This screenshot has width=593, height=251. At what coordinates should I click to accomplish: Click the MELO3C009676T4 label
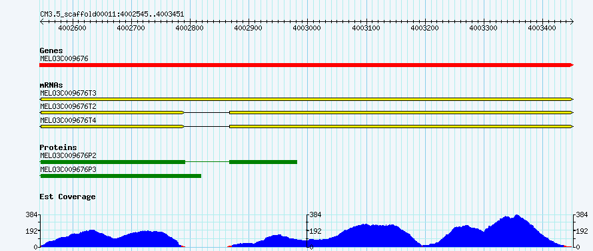[68, 121]
